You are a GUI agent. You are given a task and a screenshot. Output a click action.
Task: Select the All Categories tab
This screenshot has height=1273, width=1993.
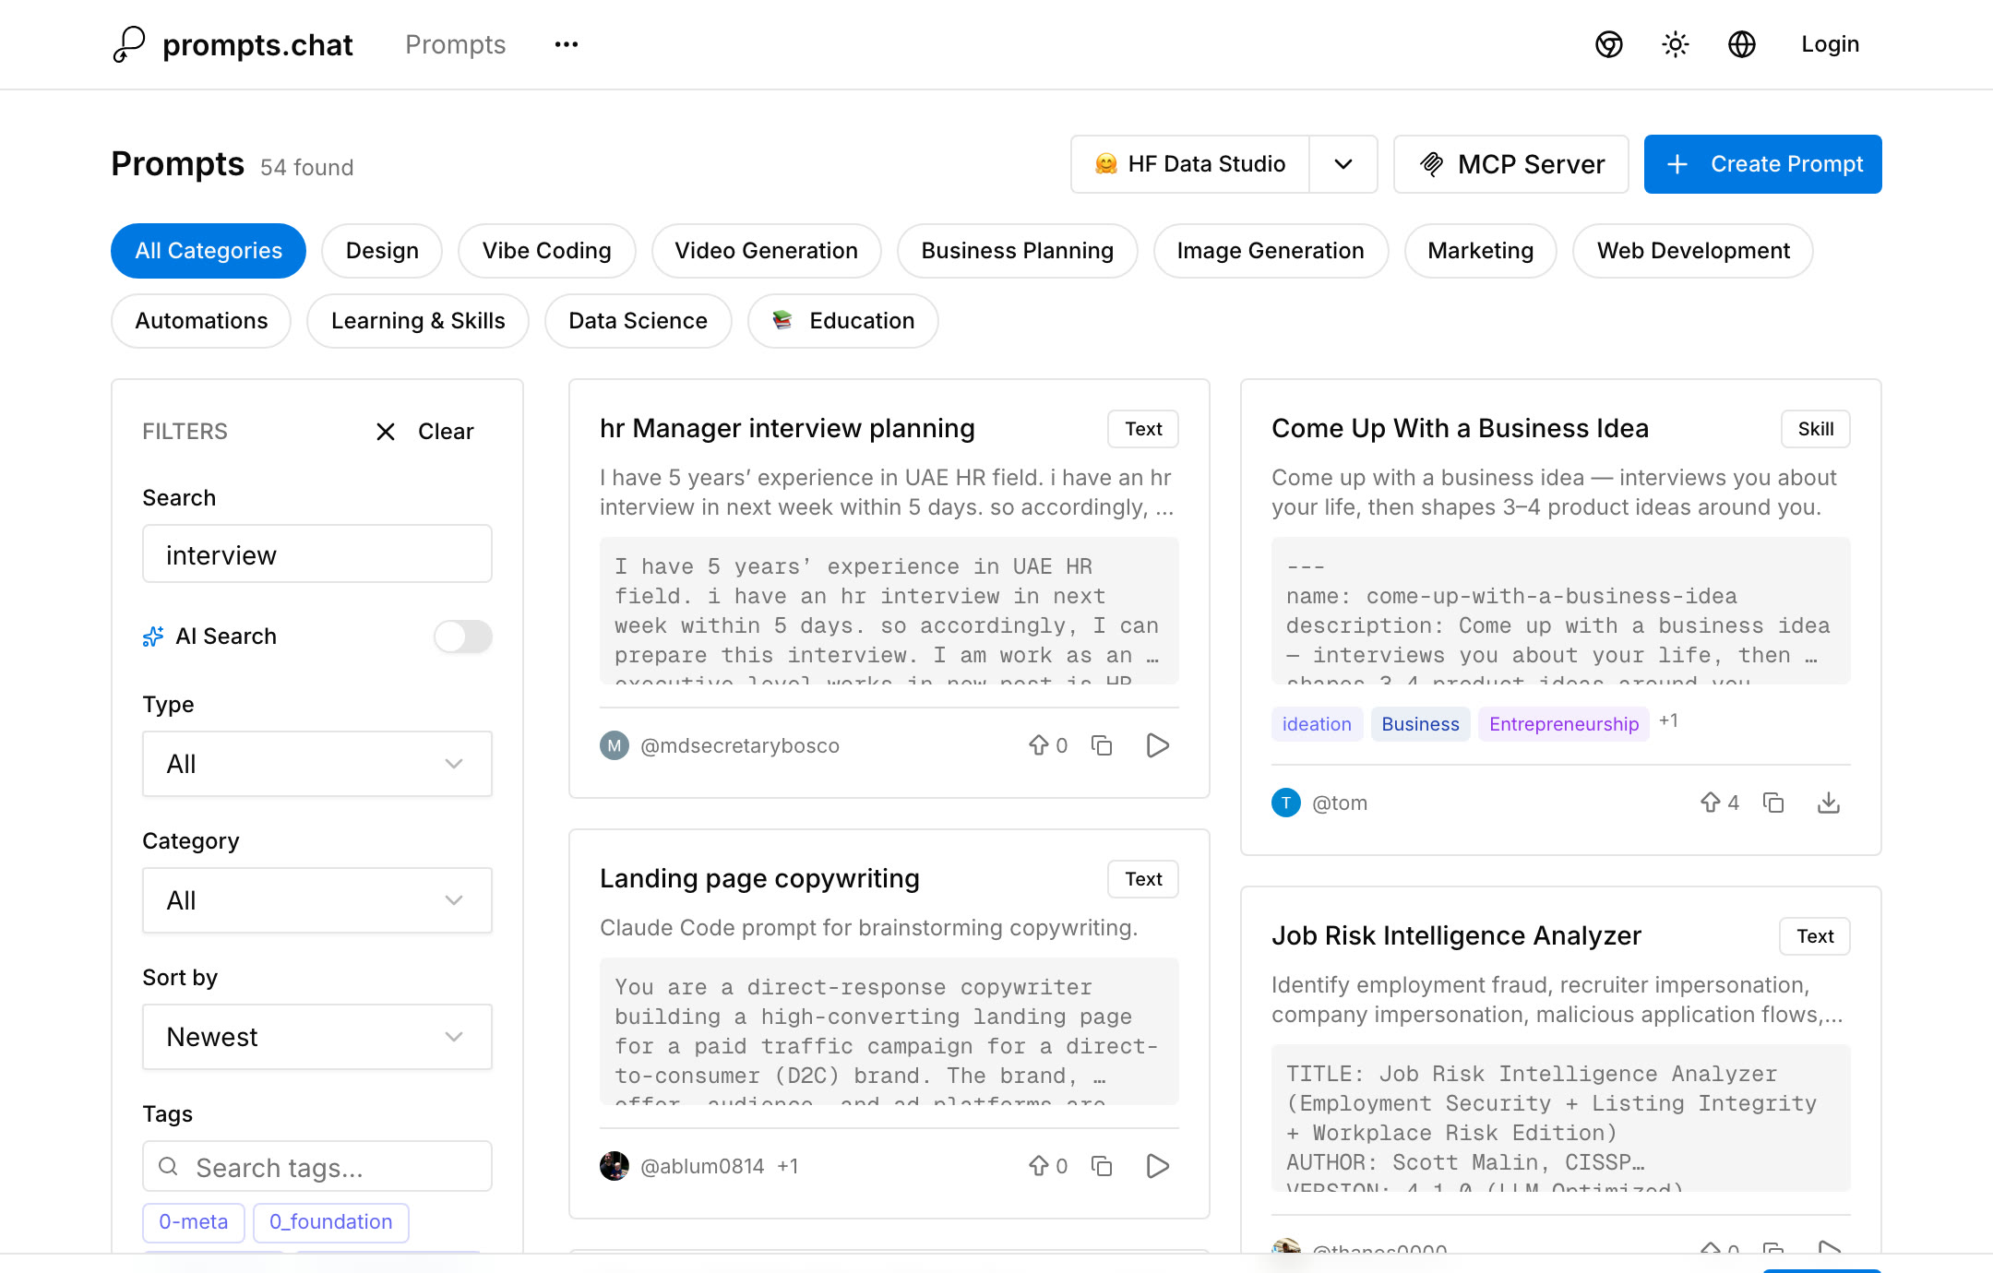209,251
